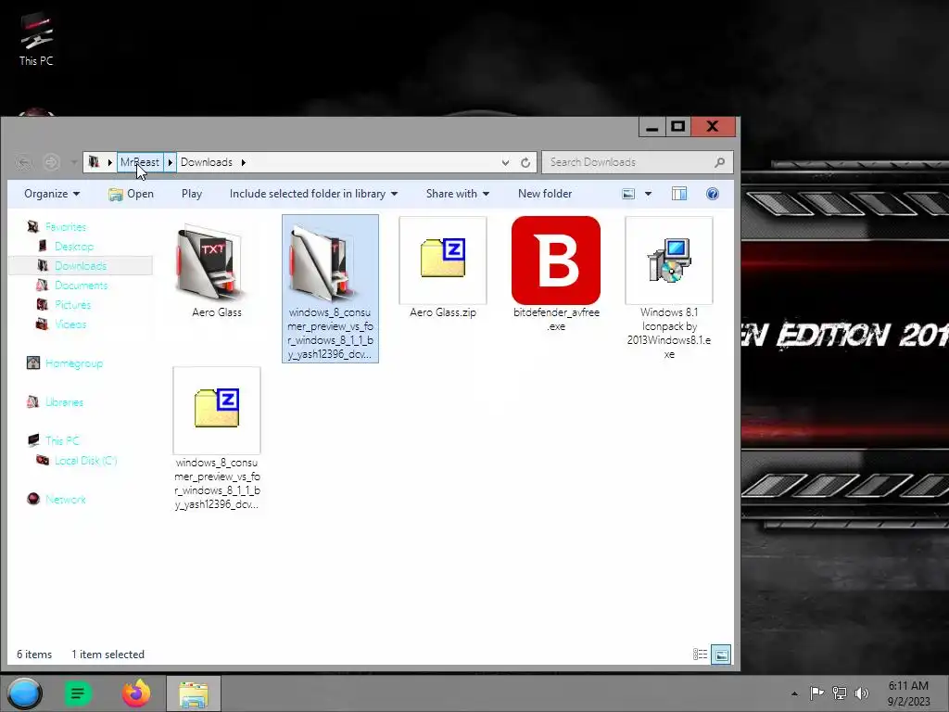Select Libraries in the navigation pane

[64, 402]
